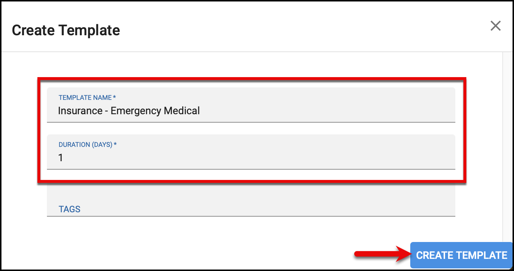The height and width of the screenshot is (271, 514).
Task: Place cursor on the duration value 1
Action: (60, 158)
